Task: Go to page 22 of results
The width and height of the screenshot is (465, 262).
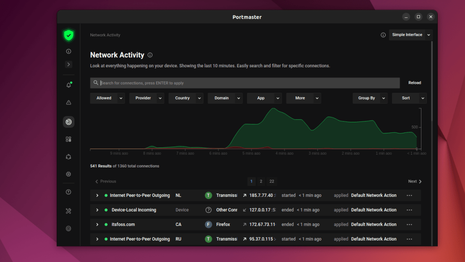Action: (x=272, y=181)
